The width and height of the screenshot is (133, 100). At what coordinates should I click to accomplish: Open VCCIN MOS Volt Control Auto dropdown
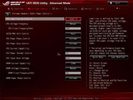pos(73,34)
